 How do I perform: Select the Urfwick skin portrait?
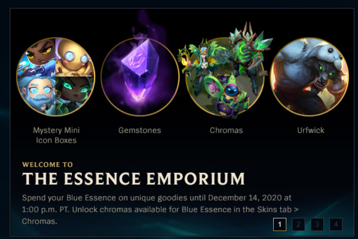pos(309,77)
